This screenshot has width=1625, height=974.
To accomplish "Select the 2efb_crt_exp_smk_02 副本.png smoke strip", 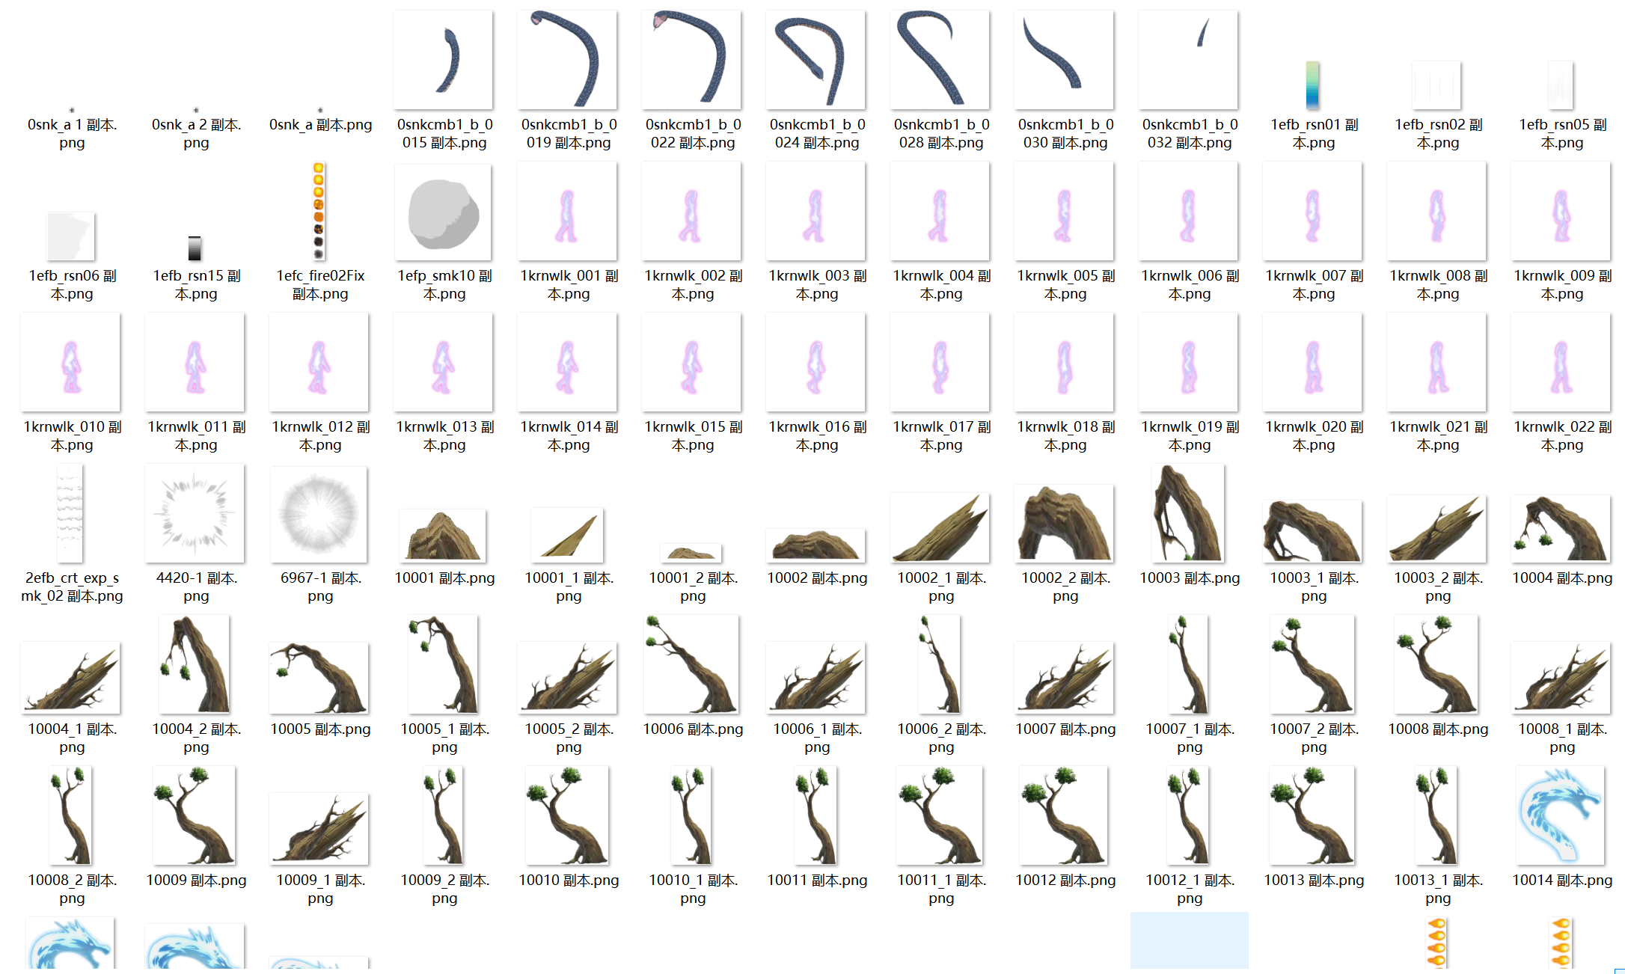I will point(70,513).
